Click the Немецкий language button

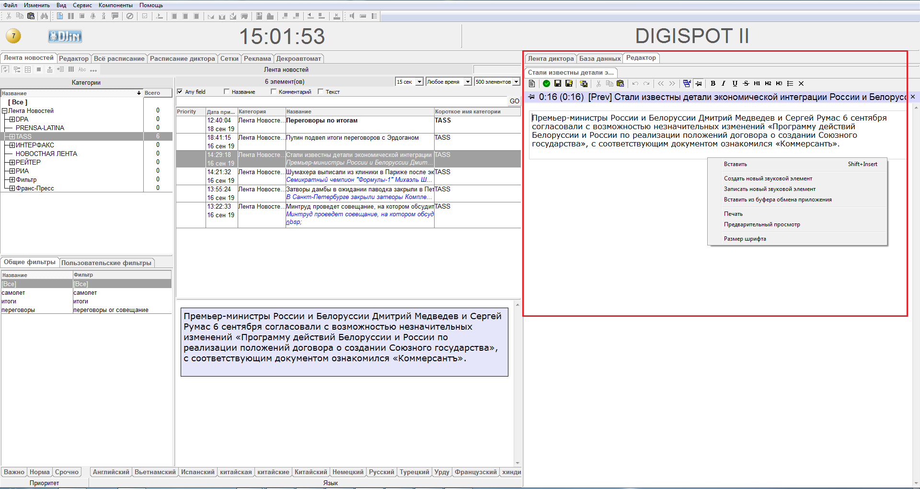coord(348,472)
